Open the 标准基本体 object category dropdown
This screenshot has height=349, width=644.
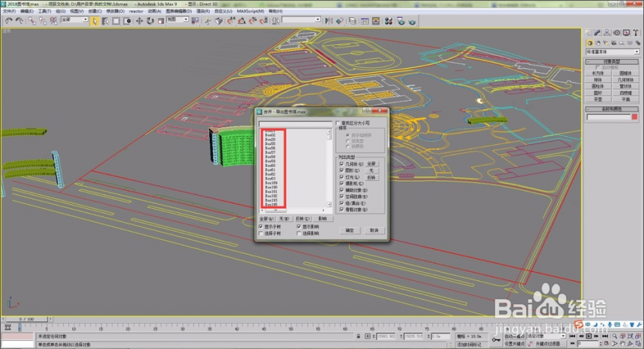pos(613,52)
